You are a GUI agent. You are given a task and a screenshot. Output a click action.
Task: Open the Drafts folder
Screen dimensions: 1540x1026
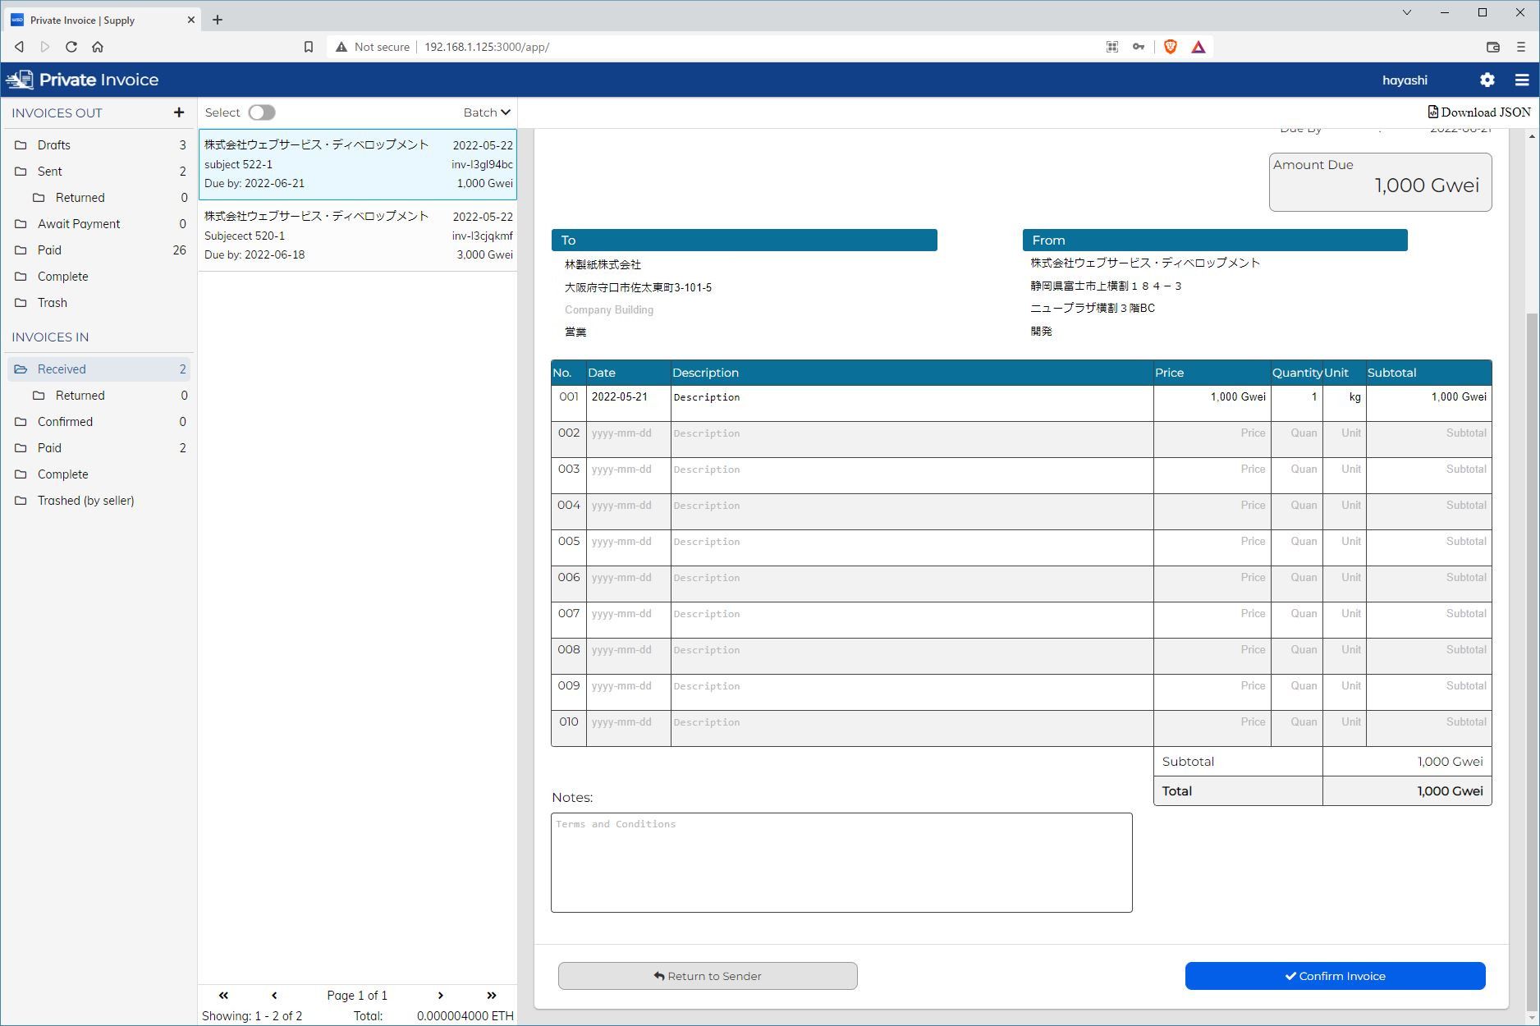pyautogui.click(x=100, y=145)
